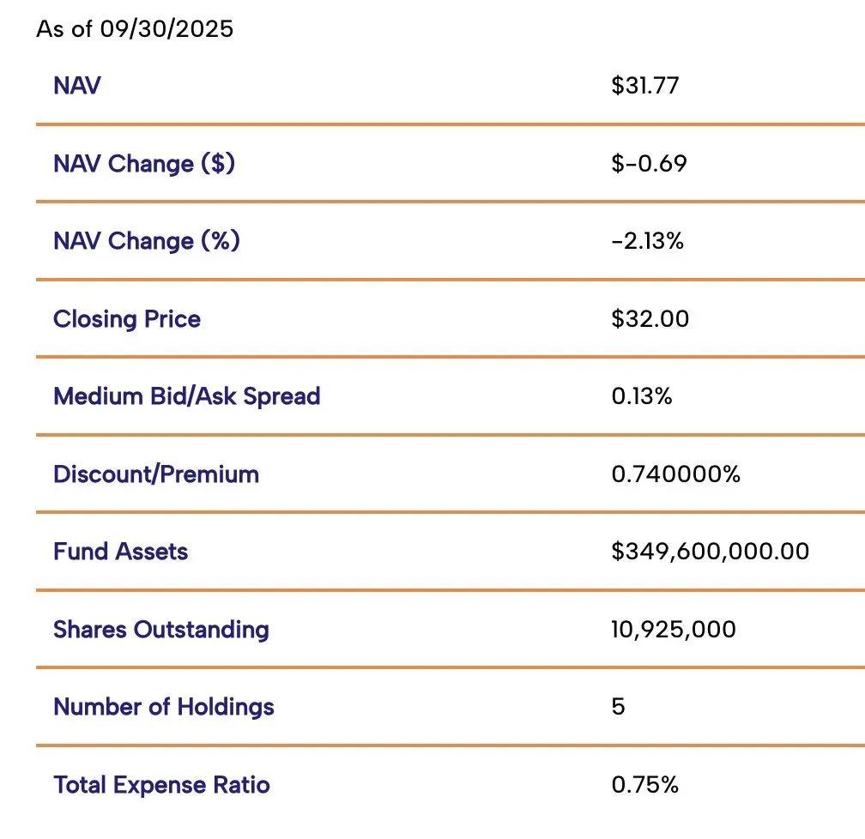The width and height of the screenshot is (865, 839).
Task: Click the NAV Change ($) label
Action: (x=144, y=164)
